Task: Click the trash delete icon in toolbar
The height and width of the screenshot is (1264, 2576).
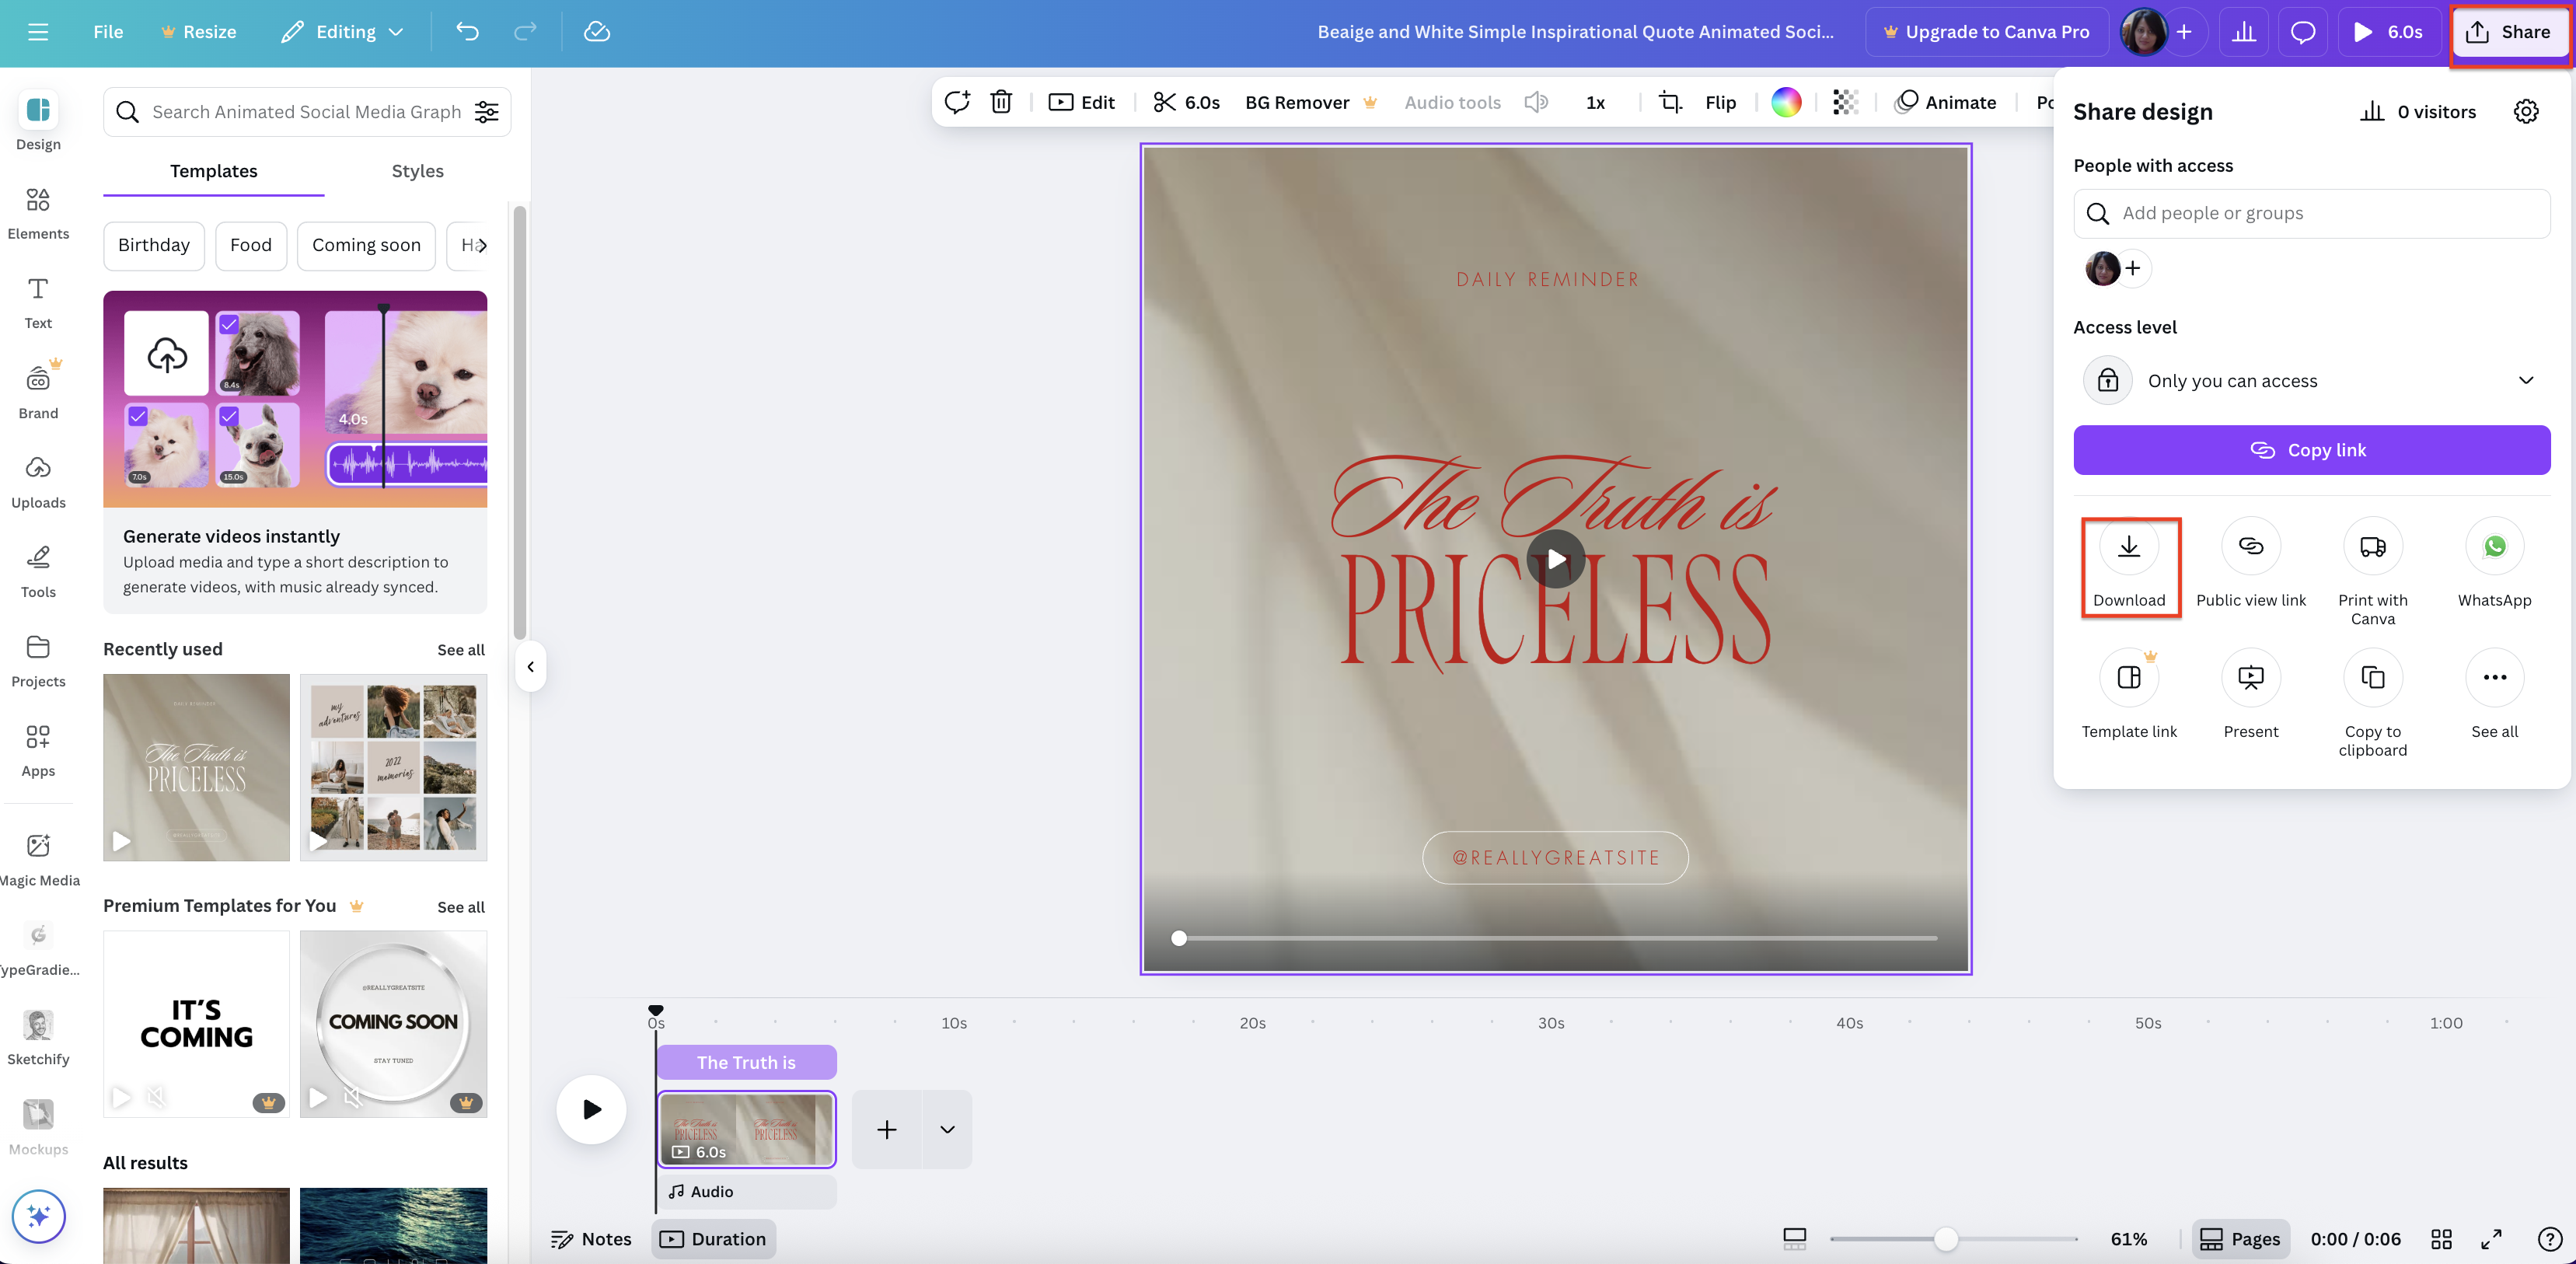Action: pos(1000,102)
